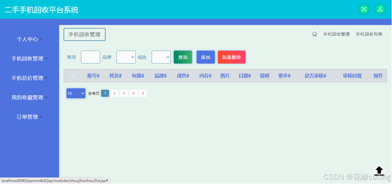The height and width of the screenshot is (184, 392).
Task: Go to page 4 in pagination
Action: pyautogui.click(x=134, y=93)
